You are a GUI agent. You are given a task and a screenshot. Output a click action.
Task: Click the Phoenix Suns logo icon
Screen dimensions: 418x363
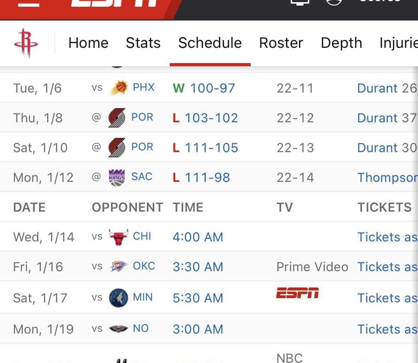(x=118, y=88)
